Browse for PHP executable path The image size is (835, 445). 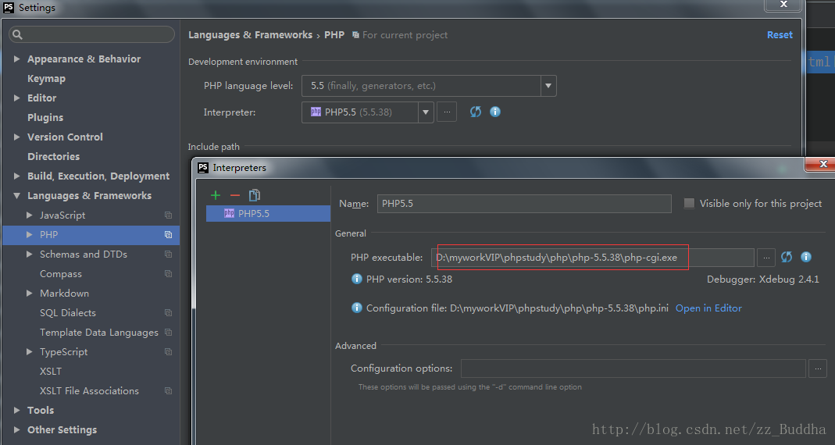[x=766, y=258]
